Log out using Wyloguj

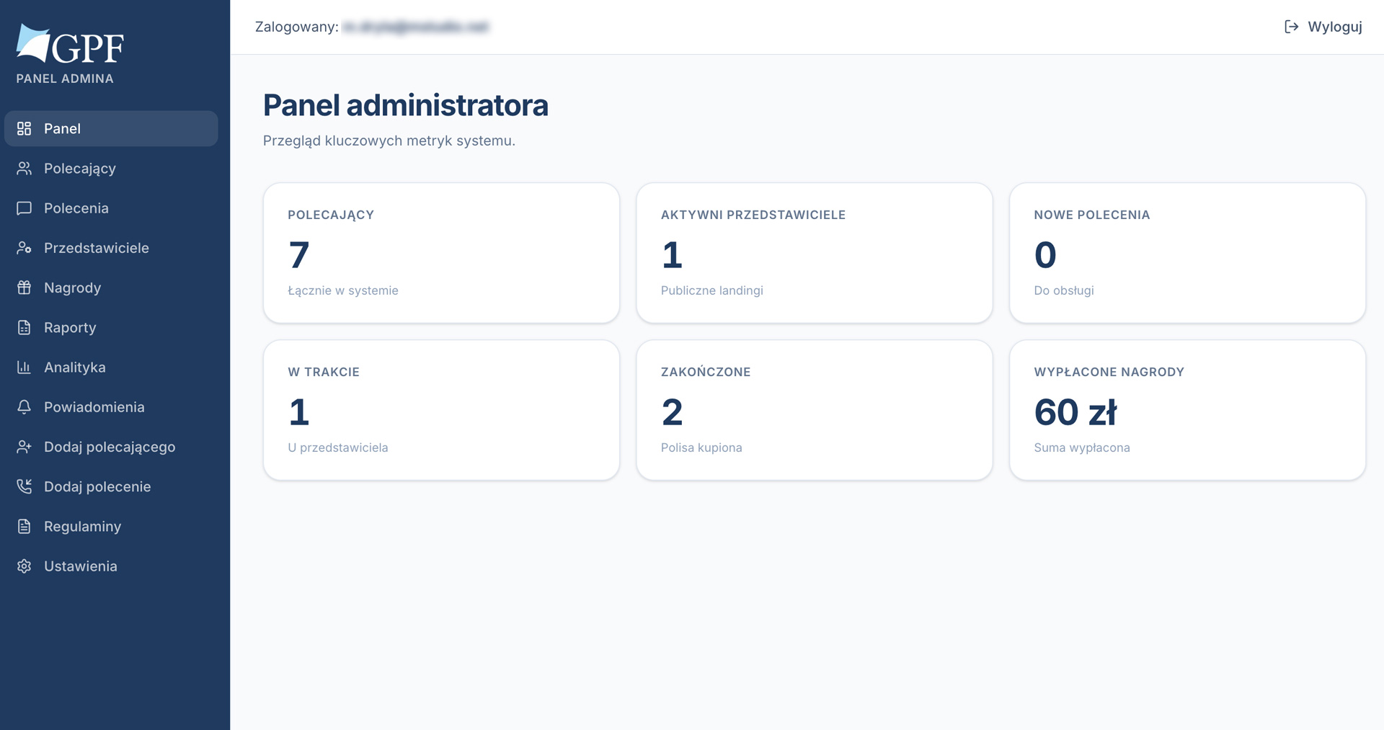(1323, 27)
